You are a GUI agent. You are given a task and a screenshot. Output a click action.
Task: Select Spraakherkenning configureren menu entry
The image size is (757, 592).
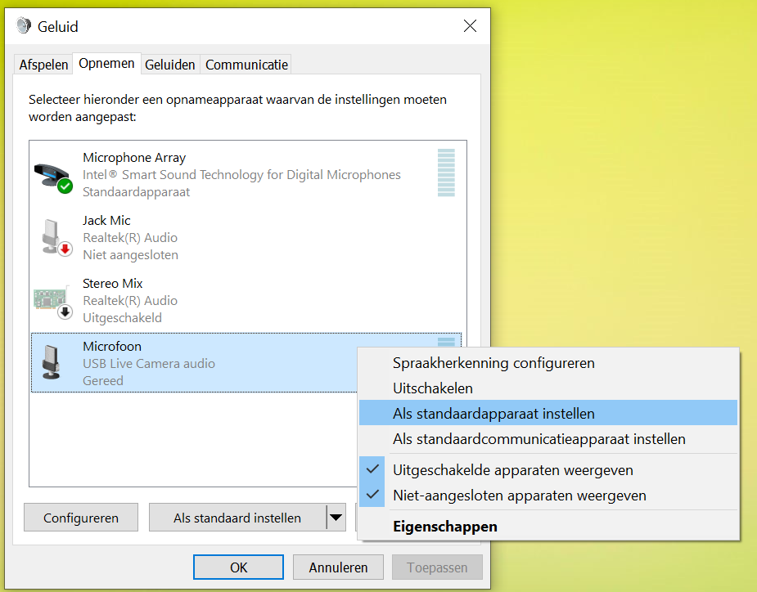pyautogui.click(x=493, y=363)
